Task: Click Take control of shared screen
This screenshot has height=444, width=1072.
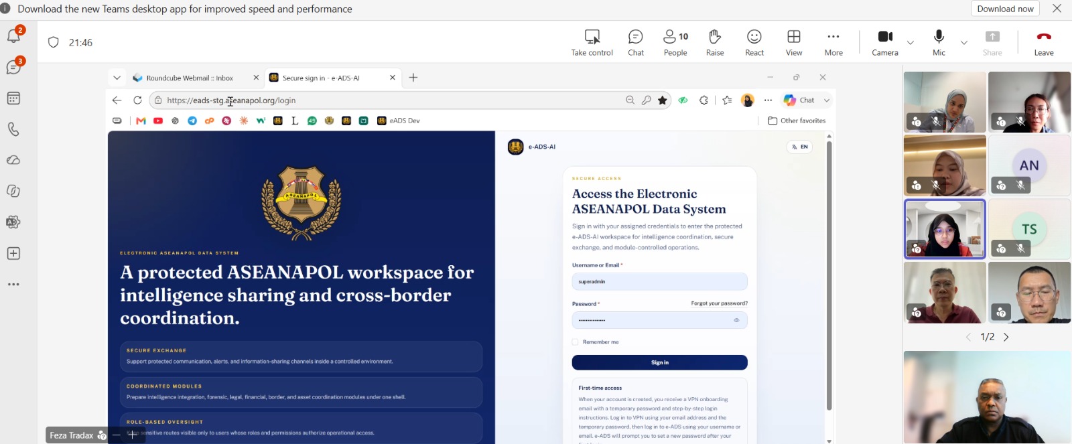Action: tap(592, 43)
